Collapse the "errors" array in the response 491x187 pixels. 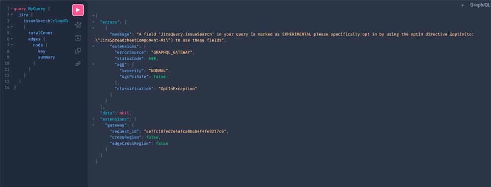click(93, 22)
